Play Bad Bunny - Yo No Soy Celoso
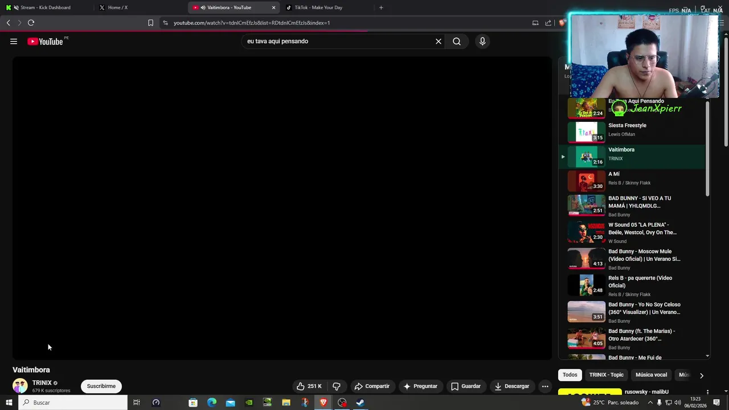 (x=632, y=312)
